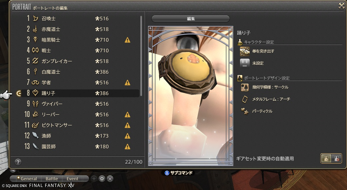This screenshot has width=347, height=190.
Task: Click the gear set list scrollbar
Action: (141, 56)
